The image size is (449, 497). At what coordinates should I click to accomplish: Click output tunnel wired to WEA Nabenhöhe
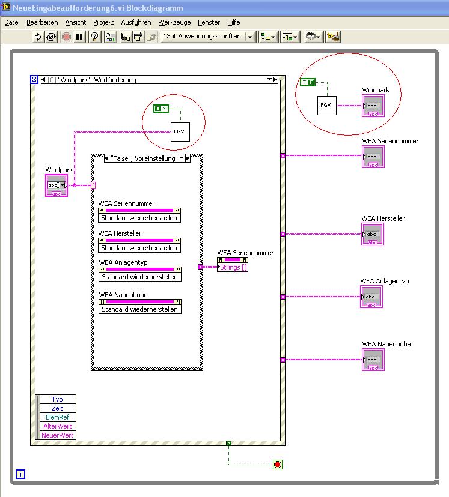(283, 360)
